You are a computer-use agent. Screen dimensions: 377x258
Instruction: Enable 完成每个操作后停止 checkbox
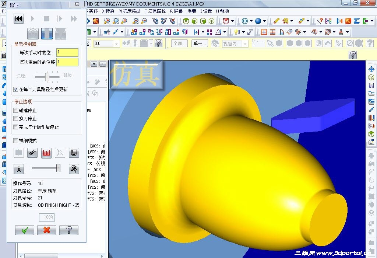[15, 127]
